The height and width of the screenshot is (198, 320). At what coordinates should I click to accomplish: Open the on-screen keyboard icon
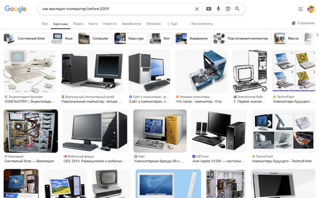point(209,9)
